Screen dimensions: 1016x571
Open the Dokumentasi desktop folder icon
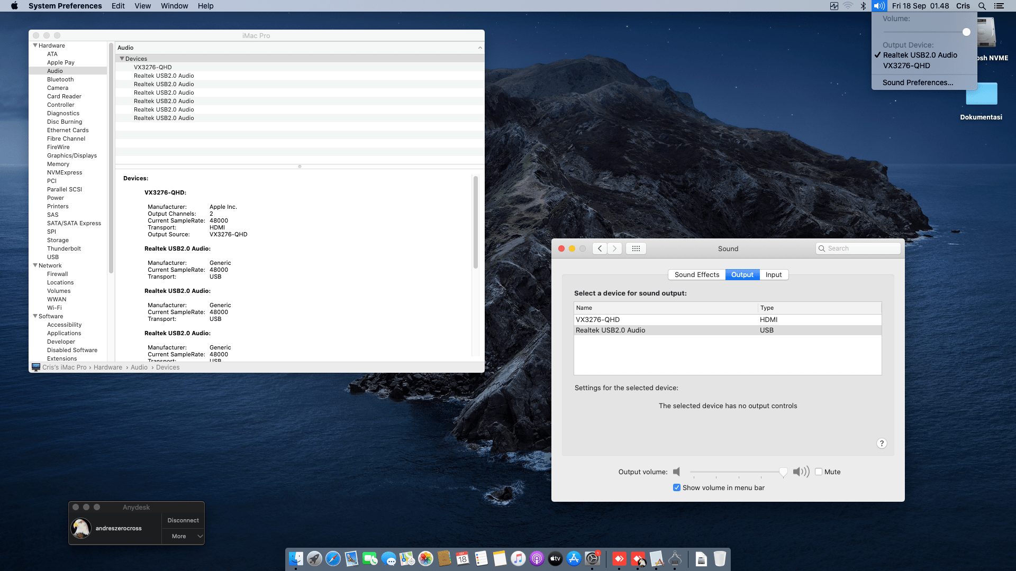[982, 94]
